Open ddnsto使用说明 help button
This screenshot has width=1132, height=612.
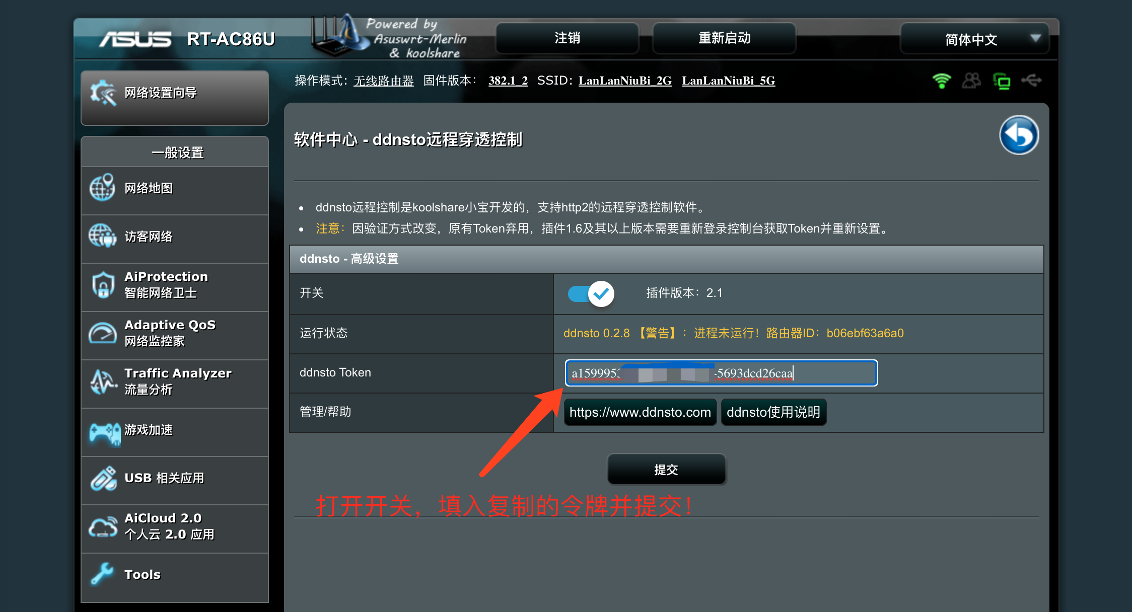pyautogui.click(x=773, y=412)
